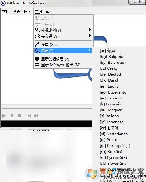Minimize the MPlayer window
This screenshot has width=146, height=182.
(133, 2)
